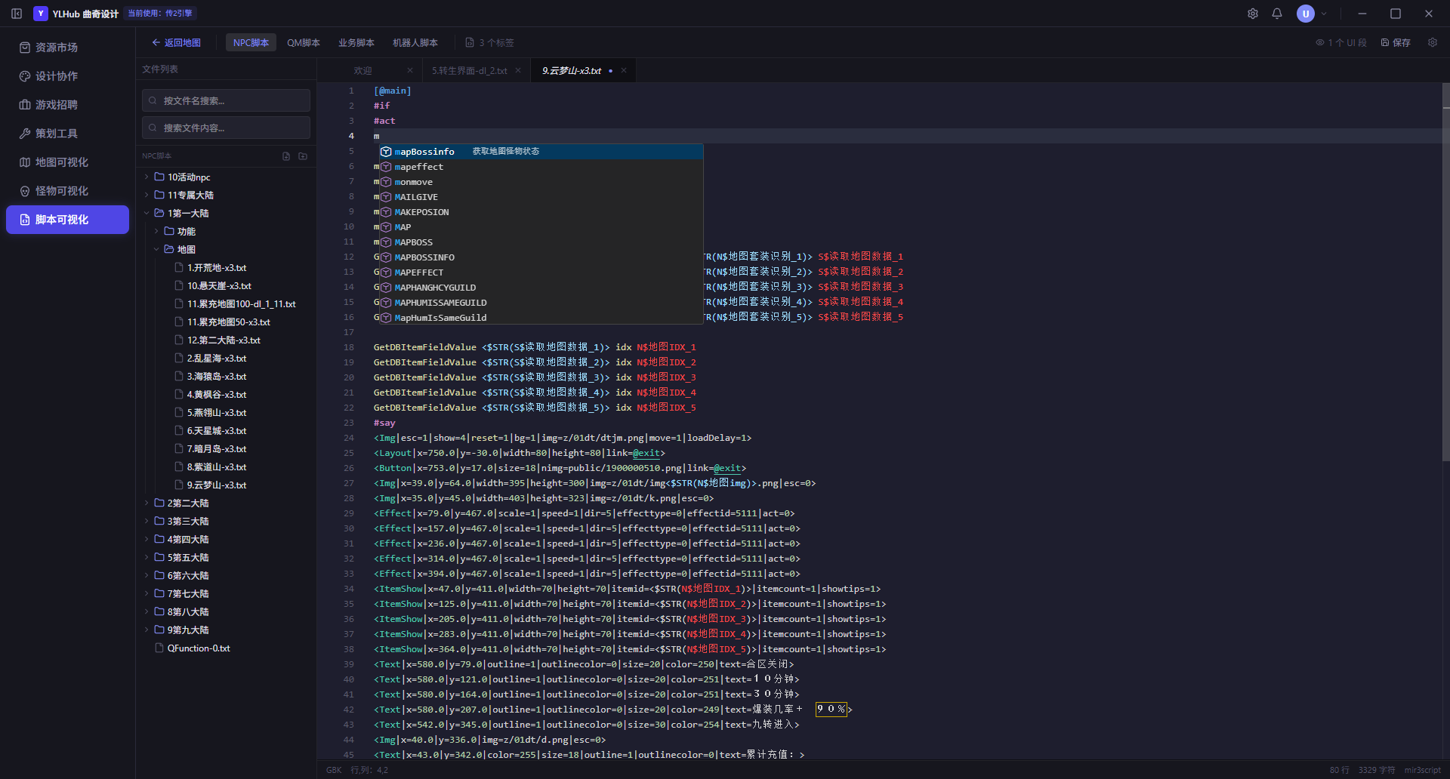Open file 12.第二大陆-x3.txt
1450x779 pixels.
(x=224, y=340)
